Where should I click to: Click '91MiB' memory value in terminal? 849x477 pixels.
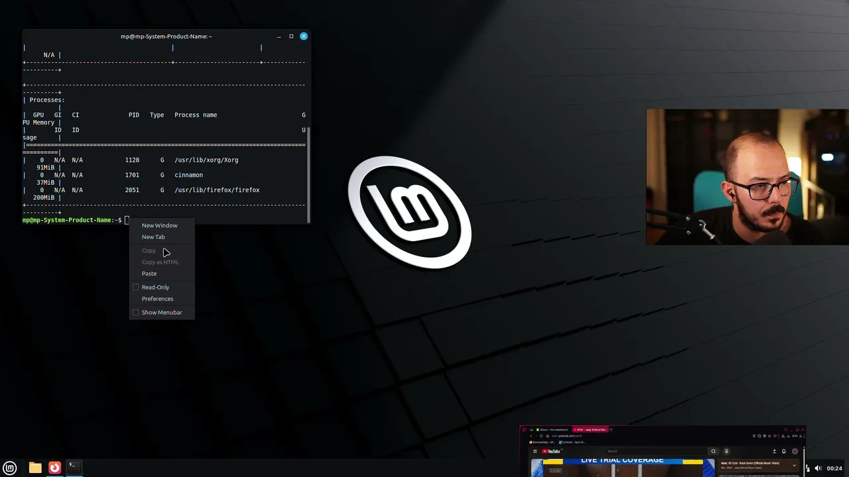tap(46, 168)
